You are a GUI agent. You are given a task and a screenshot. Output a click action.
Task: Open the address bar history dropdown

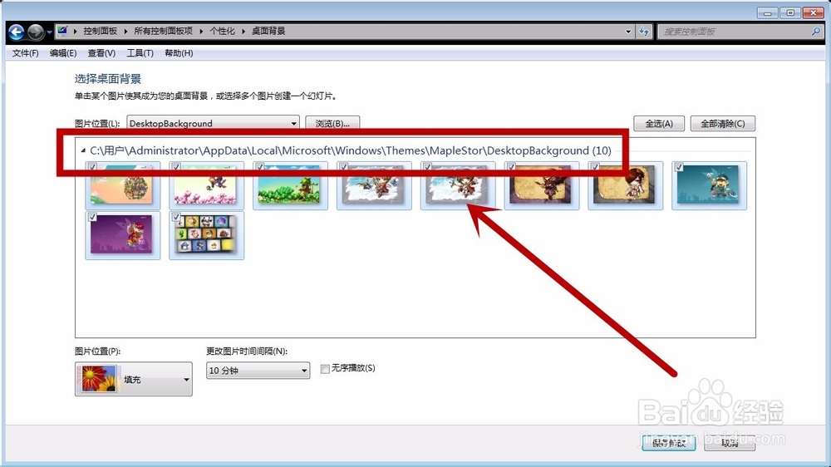click(628, 32)
